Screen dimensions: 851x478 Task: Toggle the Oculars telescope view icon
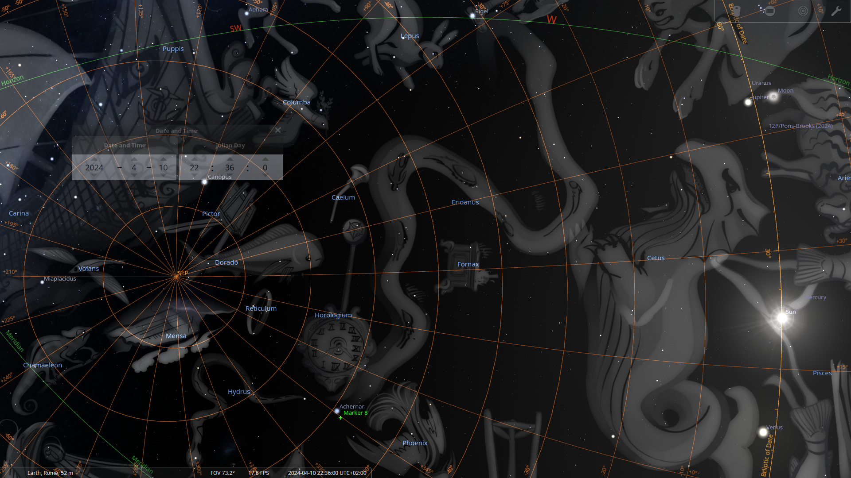[737, 11]
